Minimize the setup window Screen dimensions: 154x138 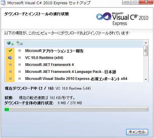pos(127,2)
